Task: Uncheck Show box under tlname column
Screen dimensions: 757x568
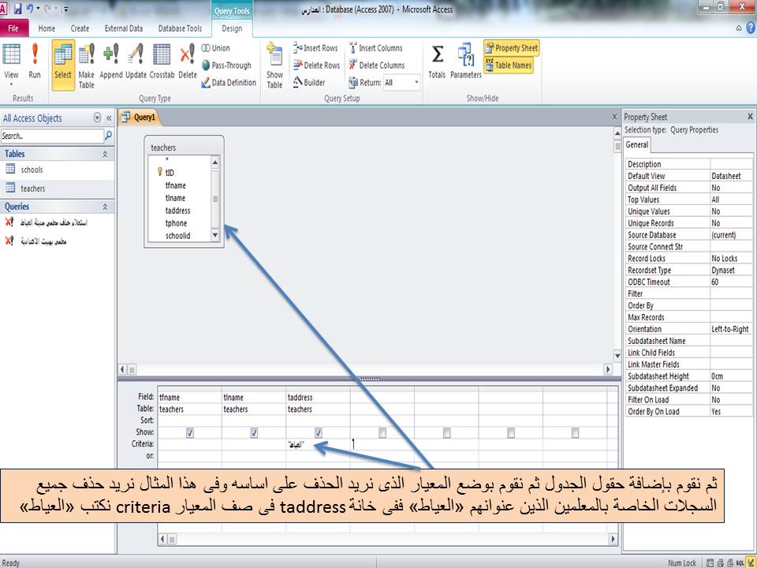Action: [x=254, y=433]
